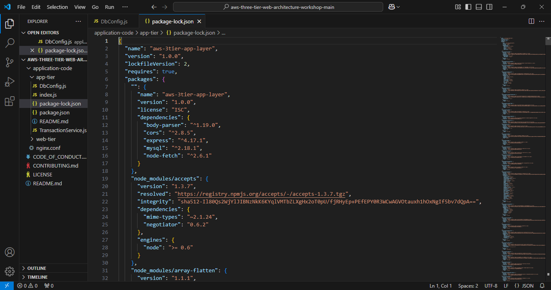Click the title bar overflow ellipsis menu
The height and width of the screenshot is (290, 551).
click(125, 7)
